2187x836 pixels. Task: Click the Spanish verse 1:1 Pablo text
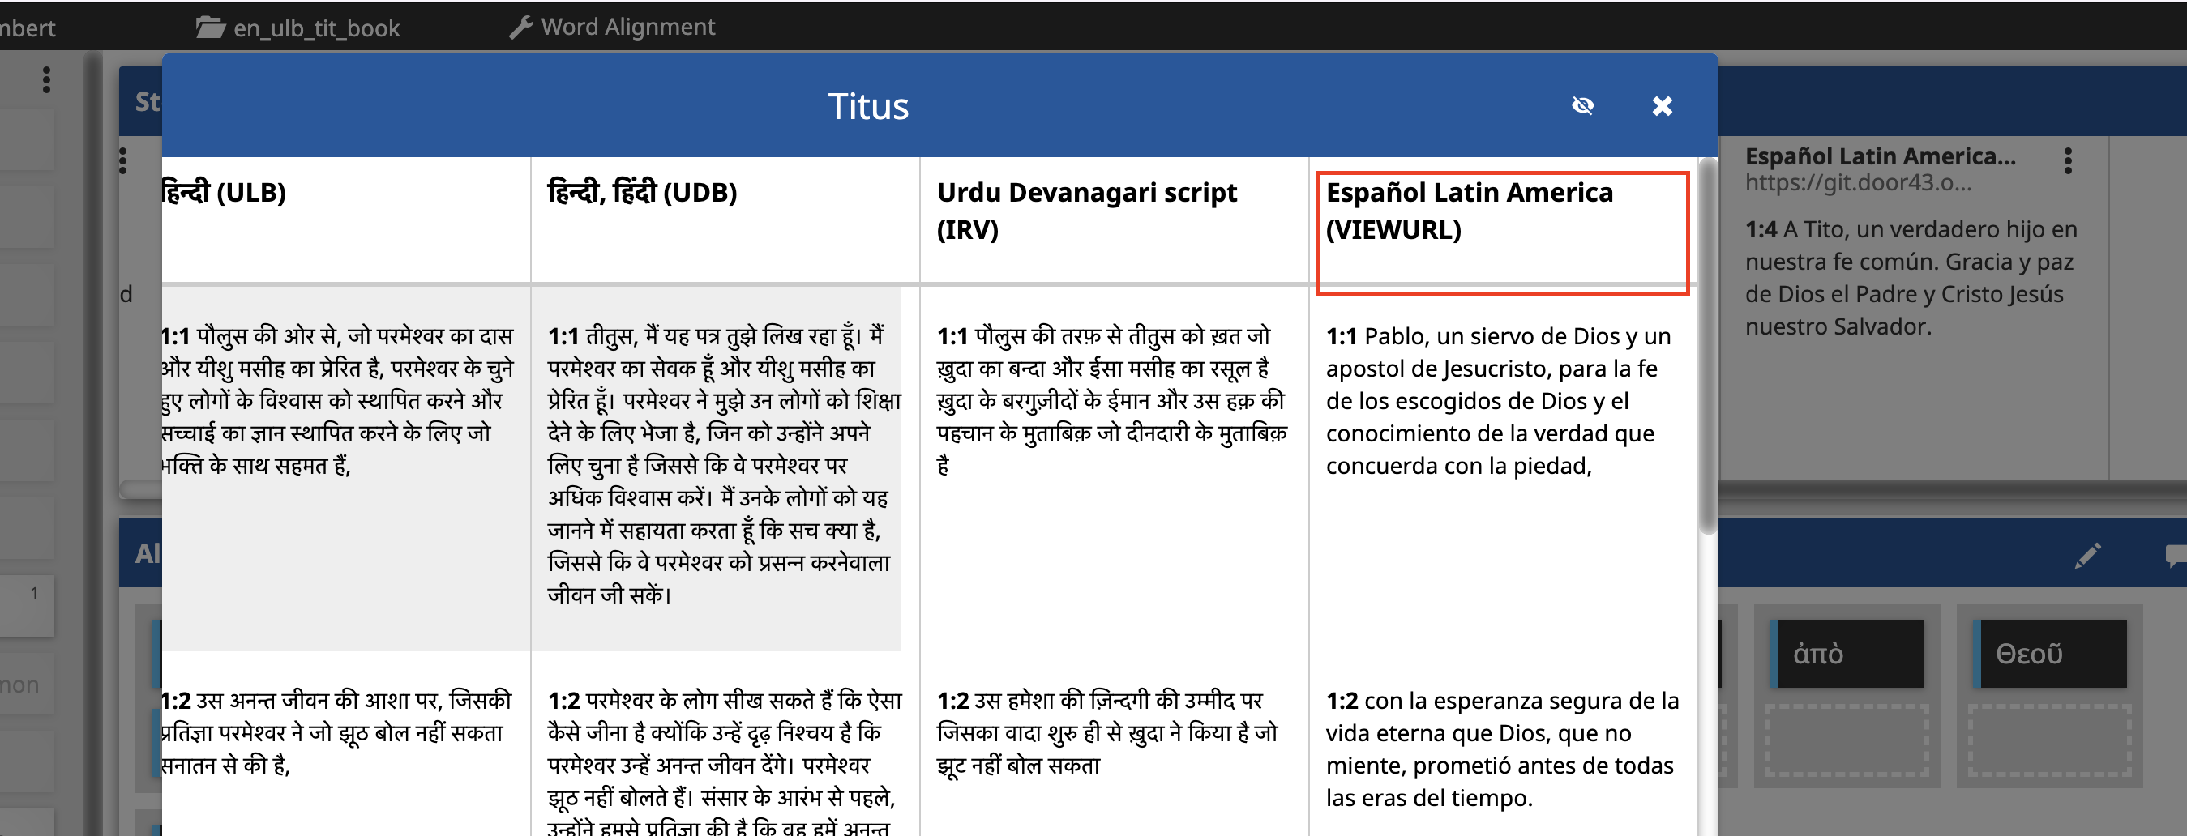[1499, 401]
